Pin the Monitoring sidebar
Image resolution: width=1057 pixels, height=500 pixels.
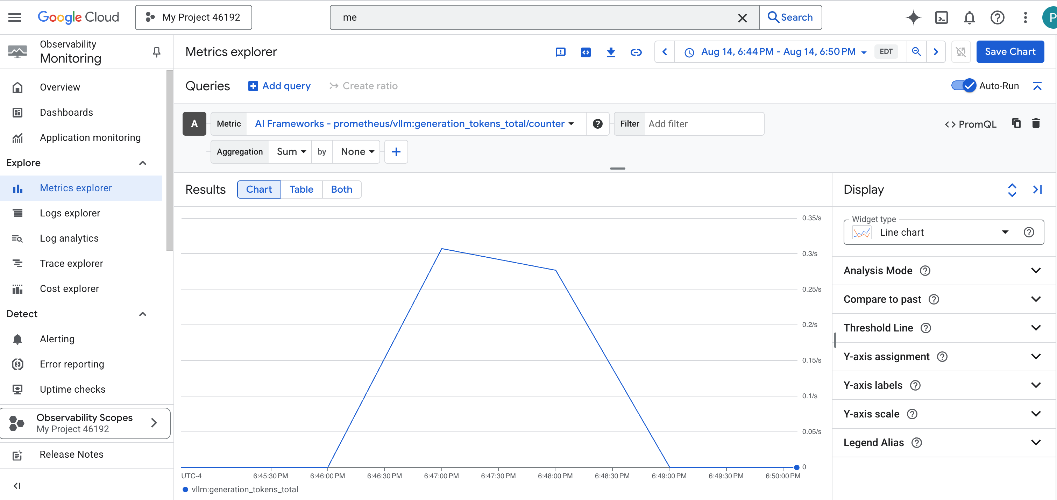(x=156, y=52)
